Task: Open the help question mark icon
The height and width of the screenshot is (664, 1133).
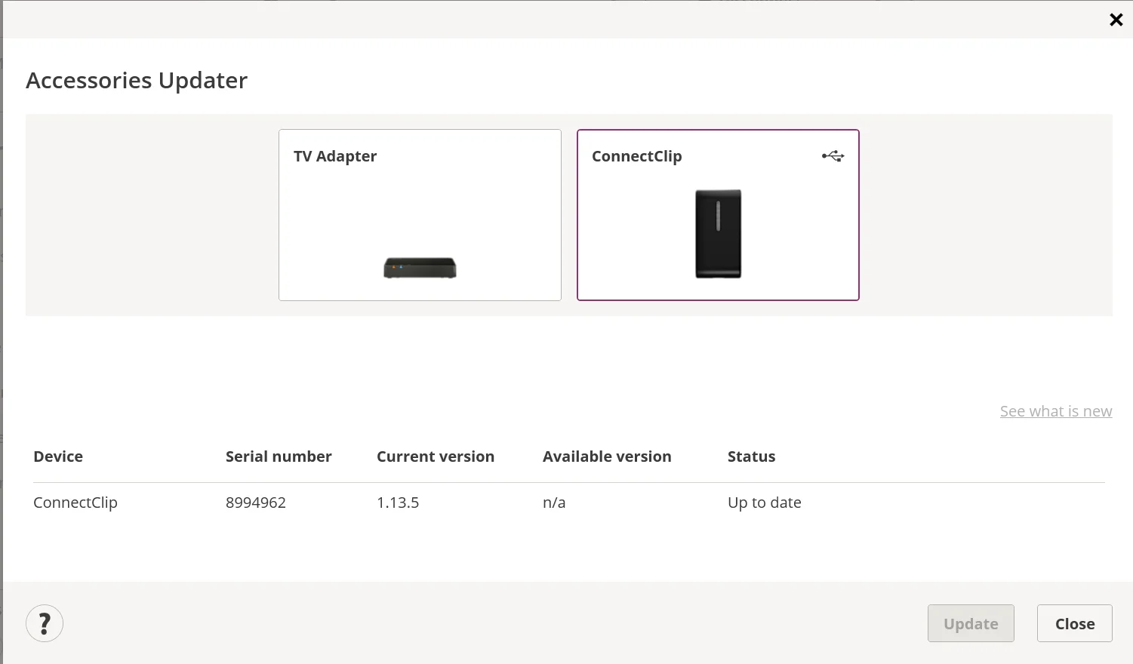Action: tap(45, 623)
